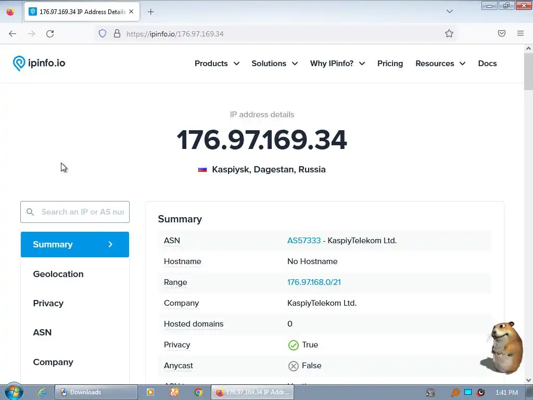The image size is (533, 400).
Task: Save page to Pocket
Action: click(502, 33)
